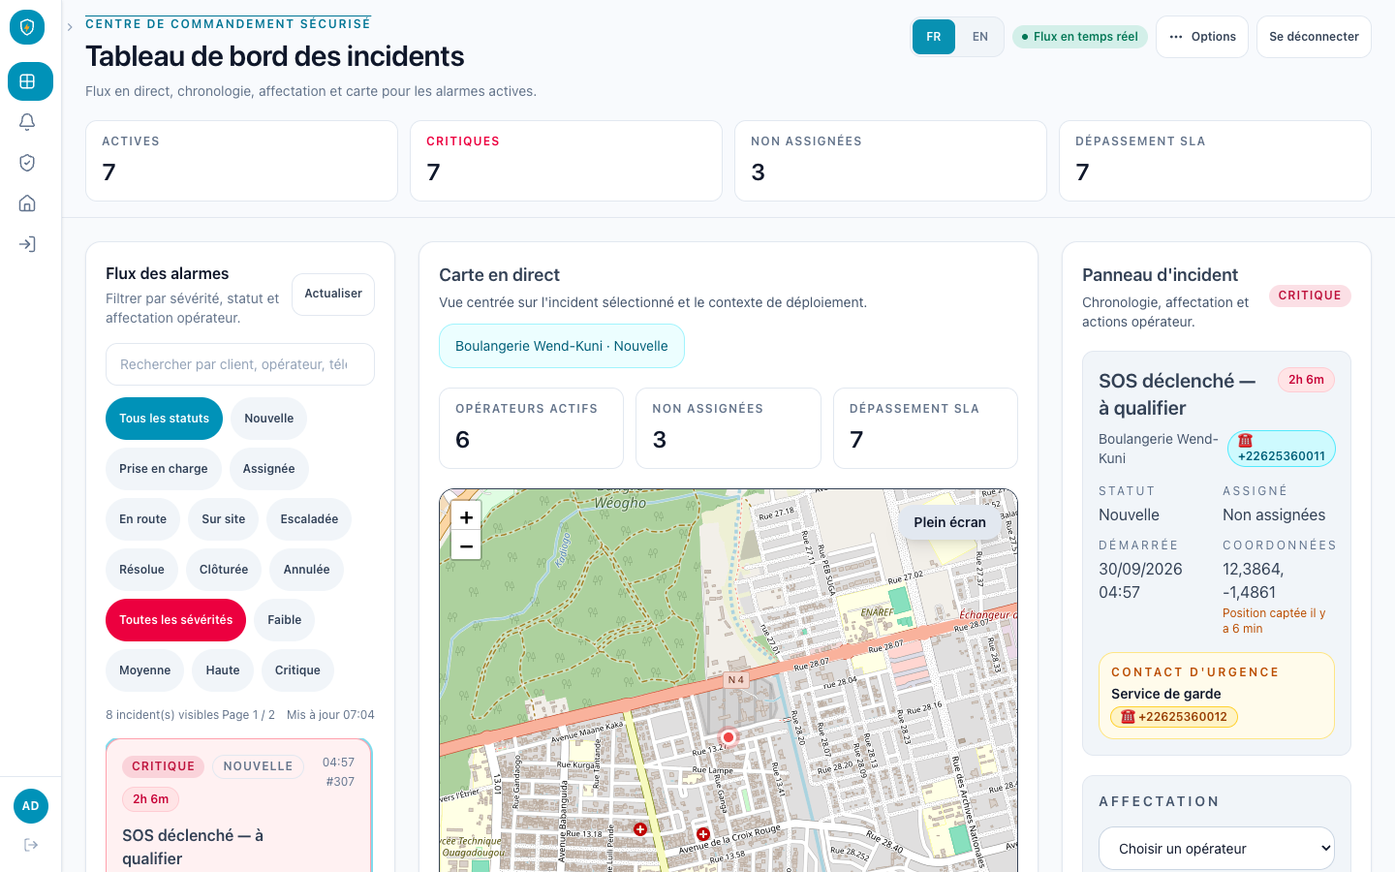Image resolution: width=1395 pixels, height=872 pixels.
Task: Open map in Plein écran
Action: click(949, 522)
